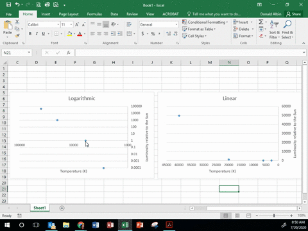Image resolution: width=308 pixels, height=231 pixels.
Task: Change text orientation angle
Action: [114, 24]
